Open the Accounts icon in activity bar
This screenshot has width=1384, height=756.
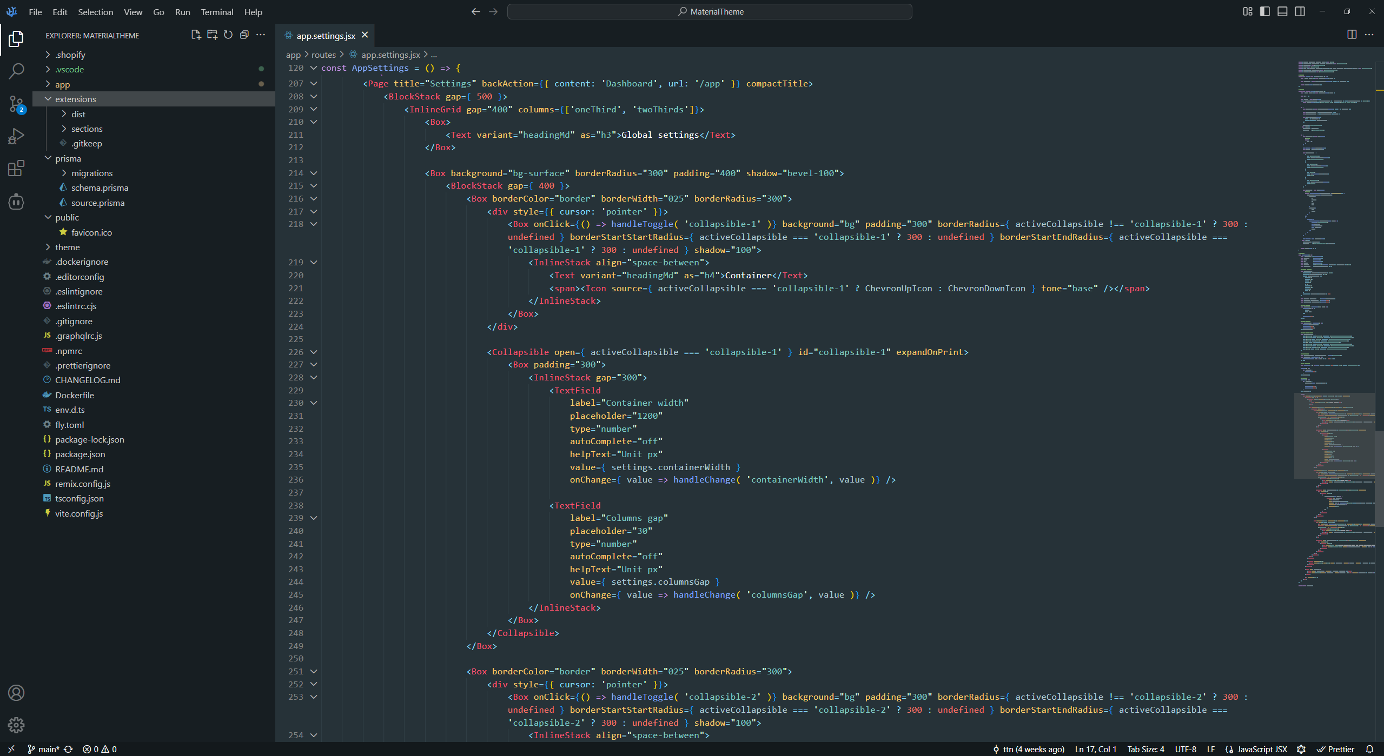tap(16, 693)
